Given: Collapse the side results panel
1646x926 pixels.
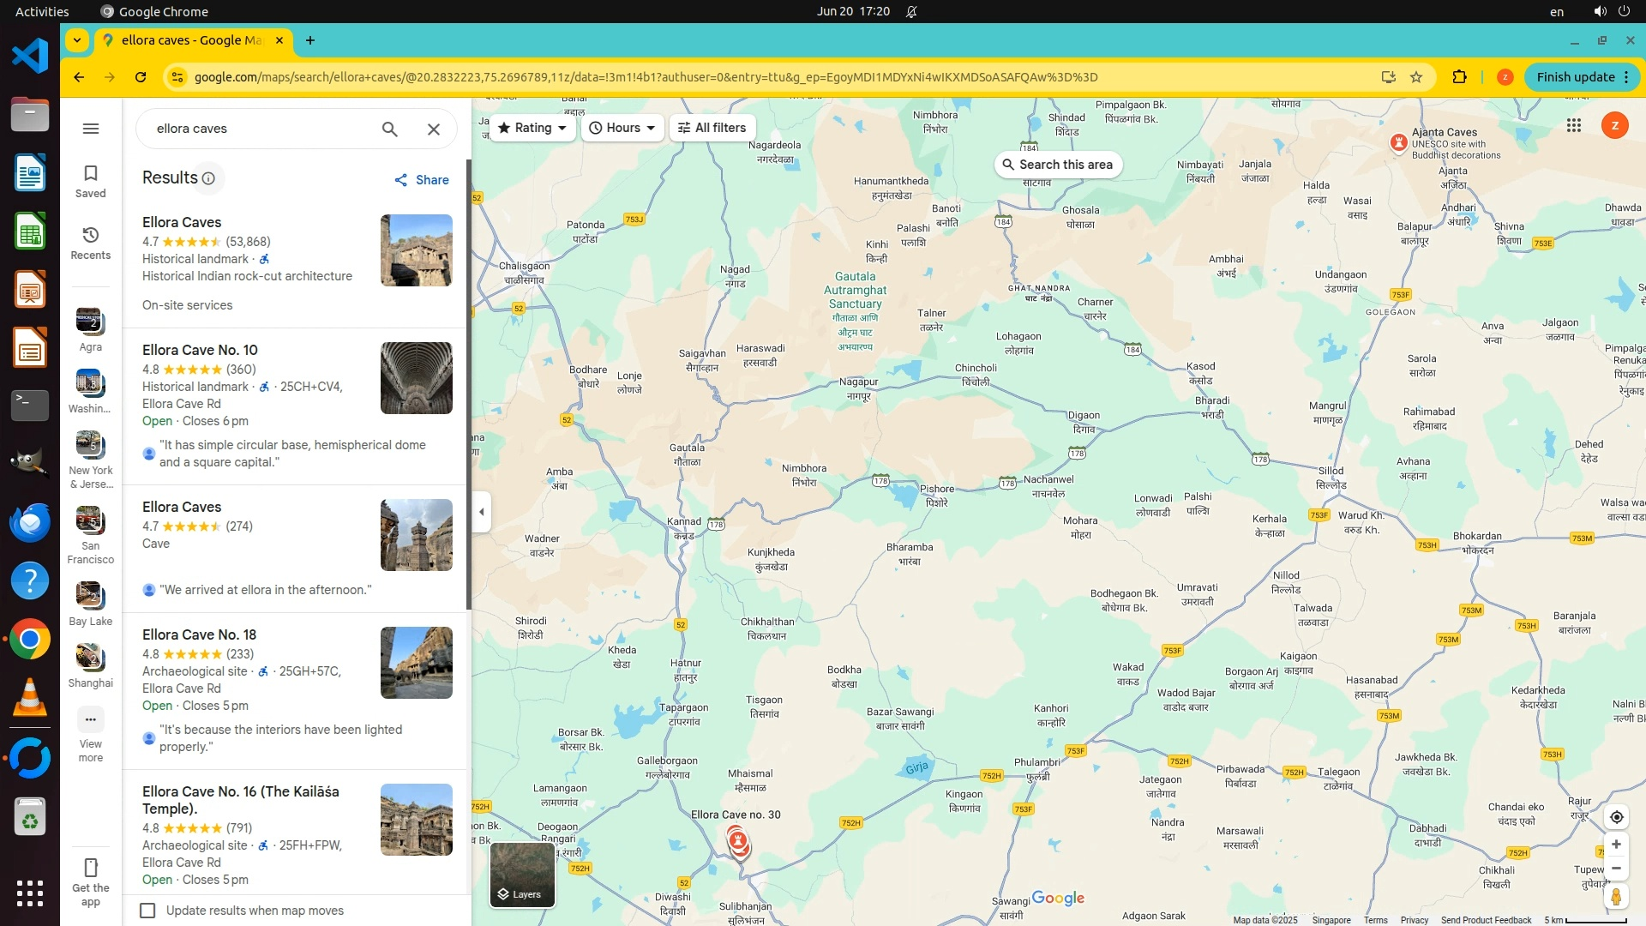Looking at the screenshot, I should (482, 512).
